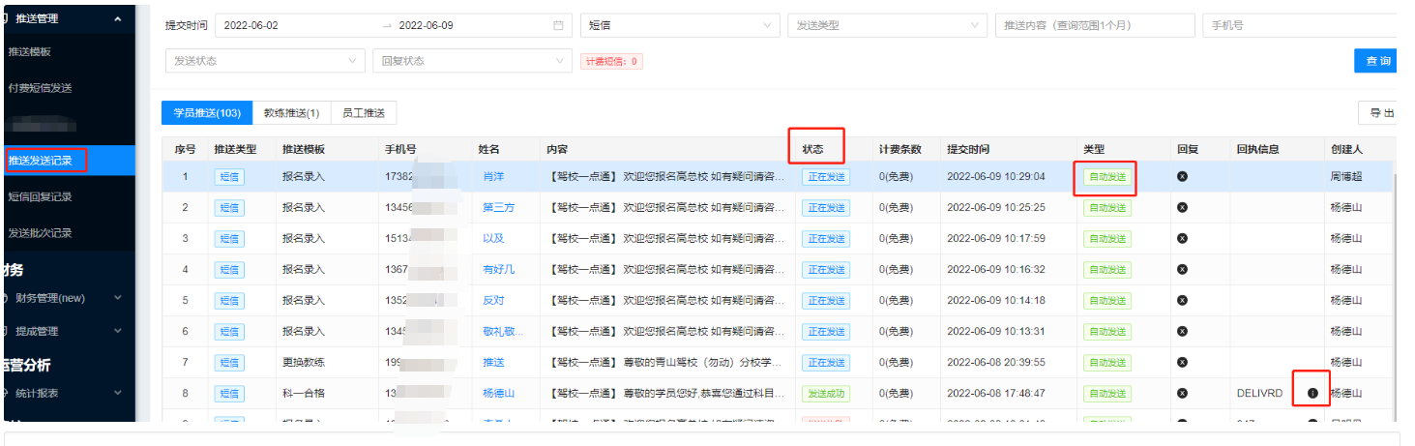1415x446 pixels.
Task: Click reply icon in 10:16:32 row
Action: tap(1182, 270)
